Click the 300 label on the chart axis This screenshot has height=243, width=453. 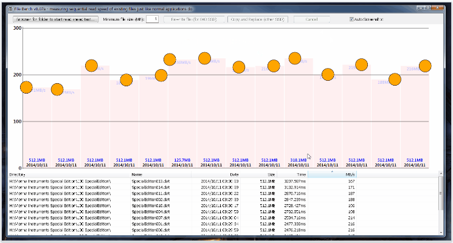18,28
